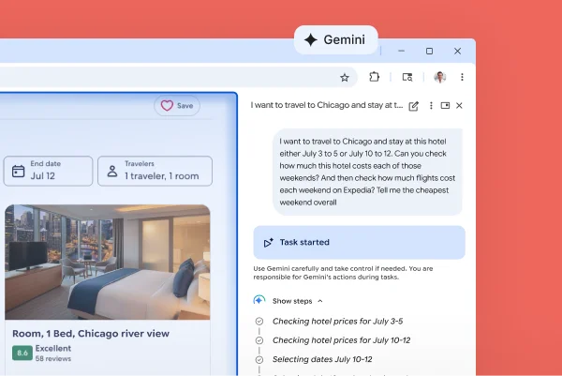The height and width of the screenshot is (376, 562).
Task: Click check icon for the July 3-5 step
Action: (259, 321)
